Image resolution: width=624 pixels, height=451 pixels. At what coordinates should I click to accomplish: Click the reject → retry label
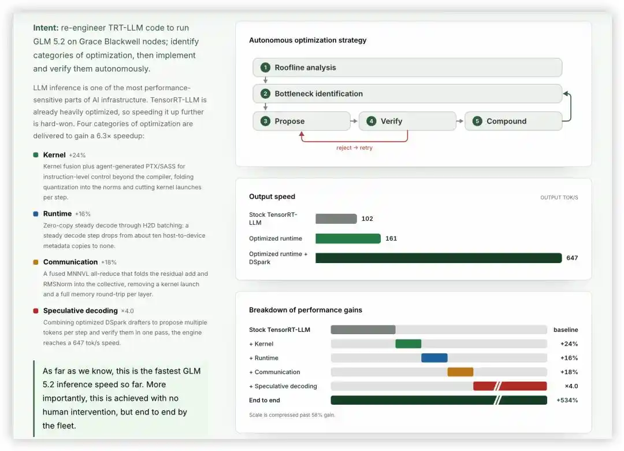point(354,148)
